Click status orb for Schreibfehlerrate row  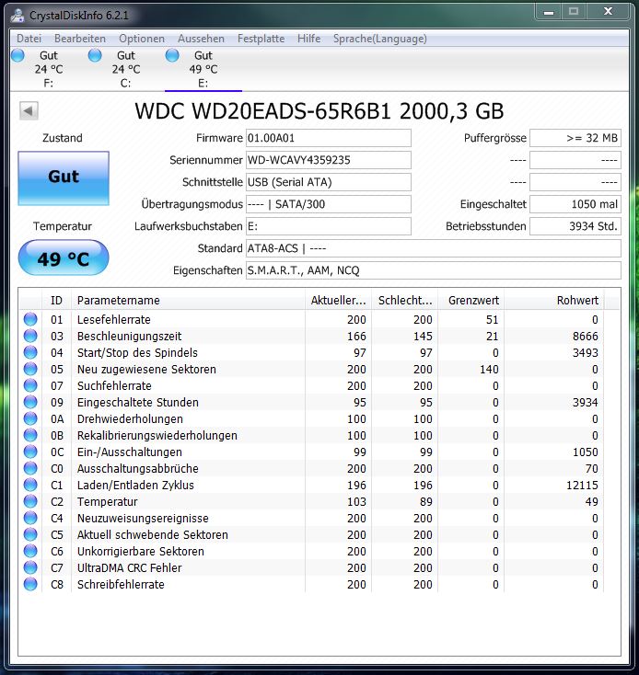[x=30, y=585]
